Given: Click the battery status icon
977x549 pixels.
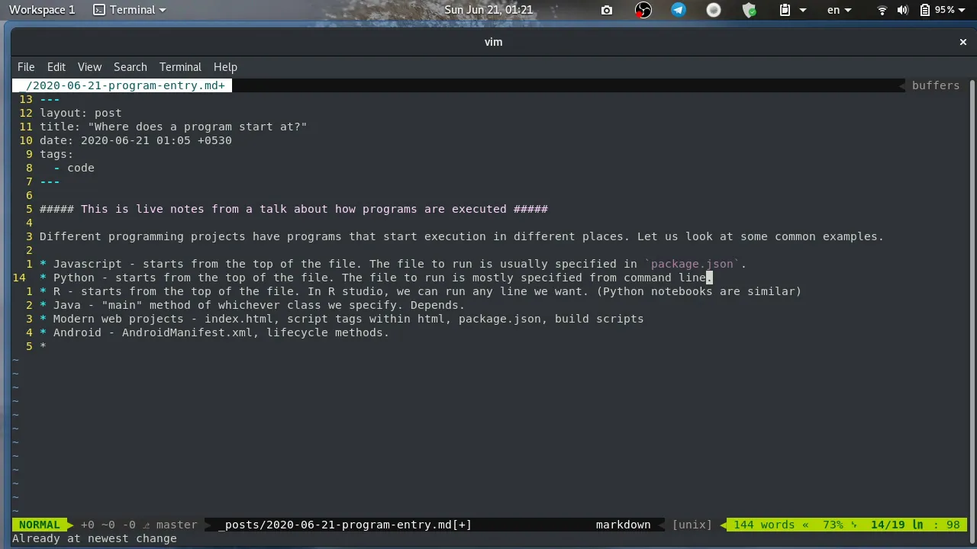Looking at the screenshot, I should coord(924,10).
